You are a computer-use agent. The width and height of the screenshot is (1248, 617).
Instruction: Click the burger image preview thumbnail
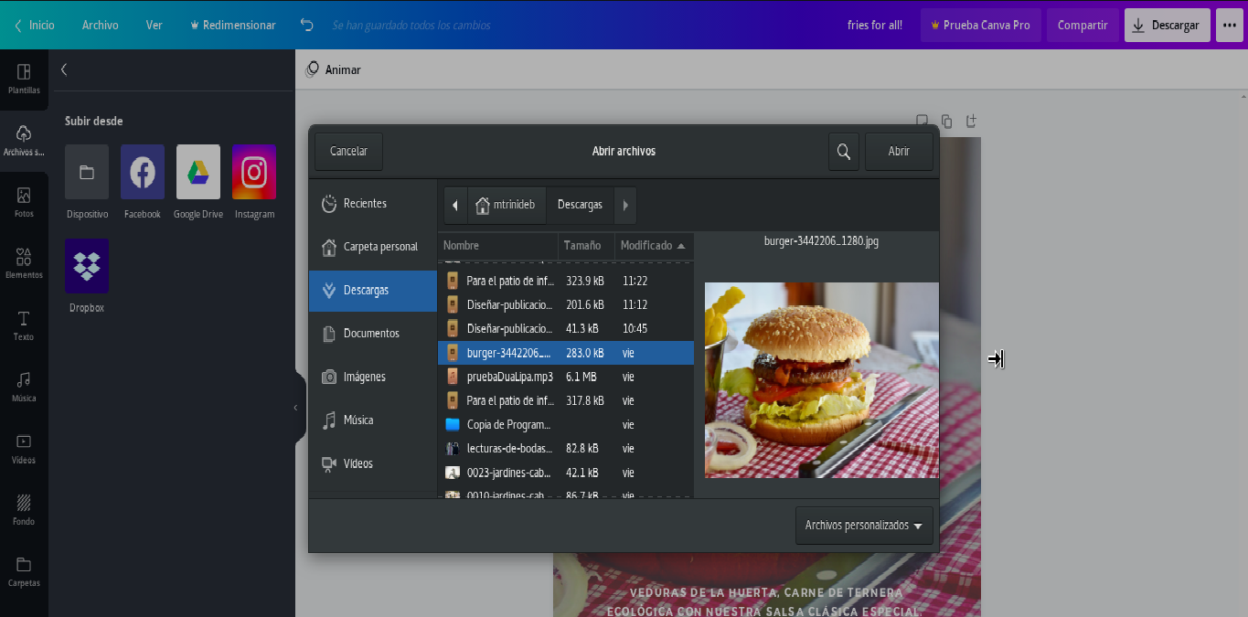point(821,379)
